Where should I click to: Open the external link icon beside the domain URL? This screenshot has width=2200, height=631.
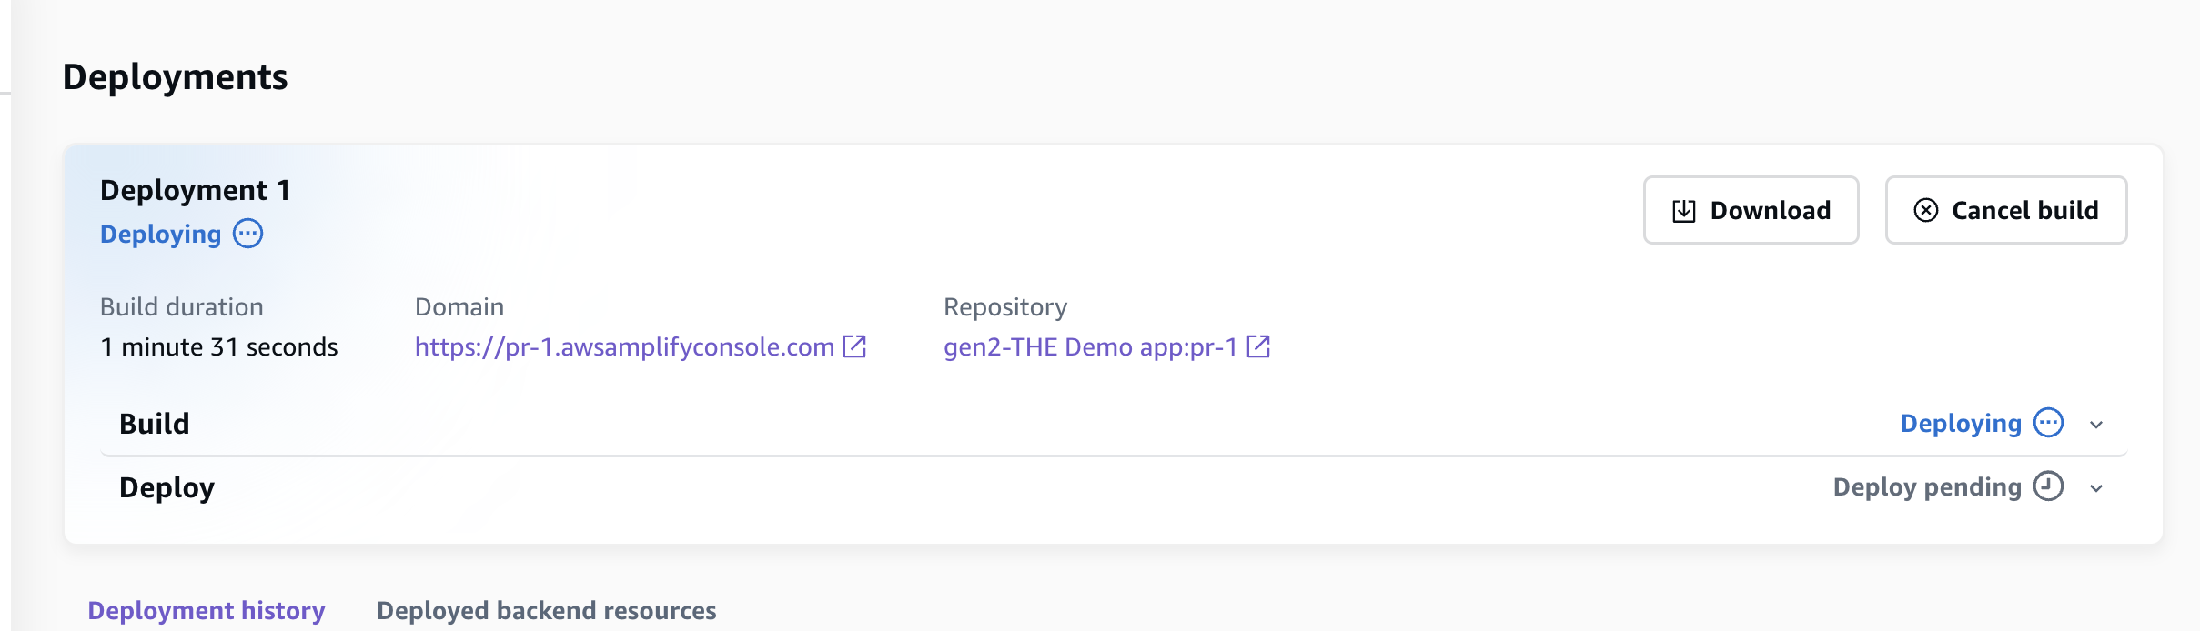click(853, 346)
